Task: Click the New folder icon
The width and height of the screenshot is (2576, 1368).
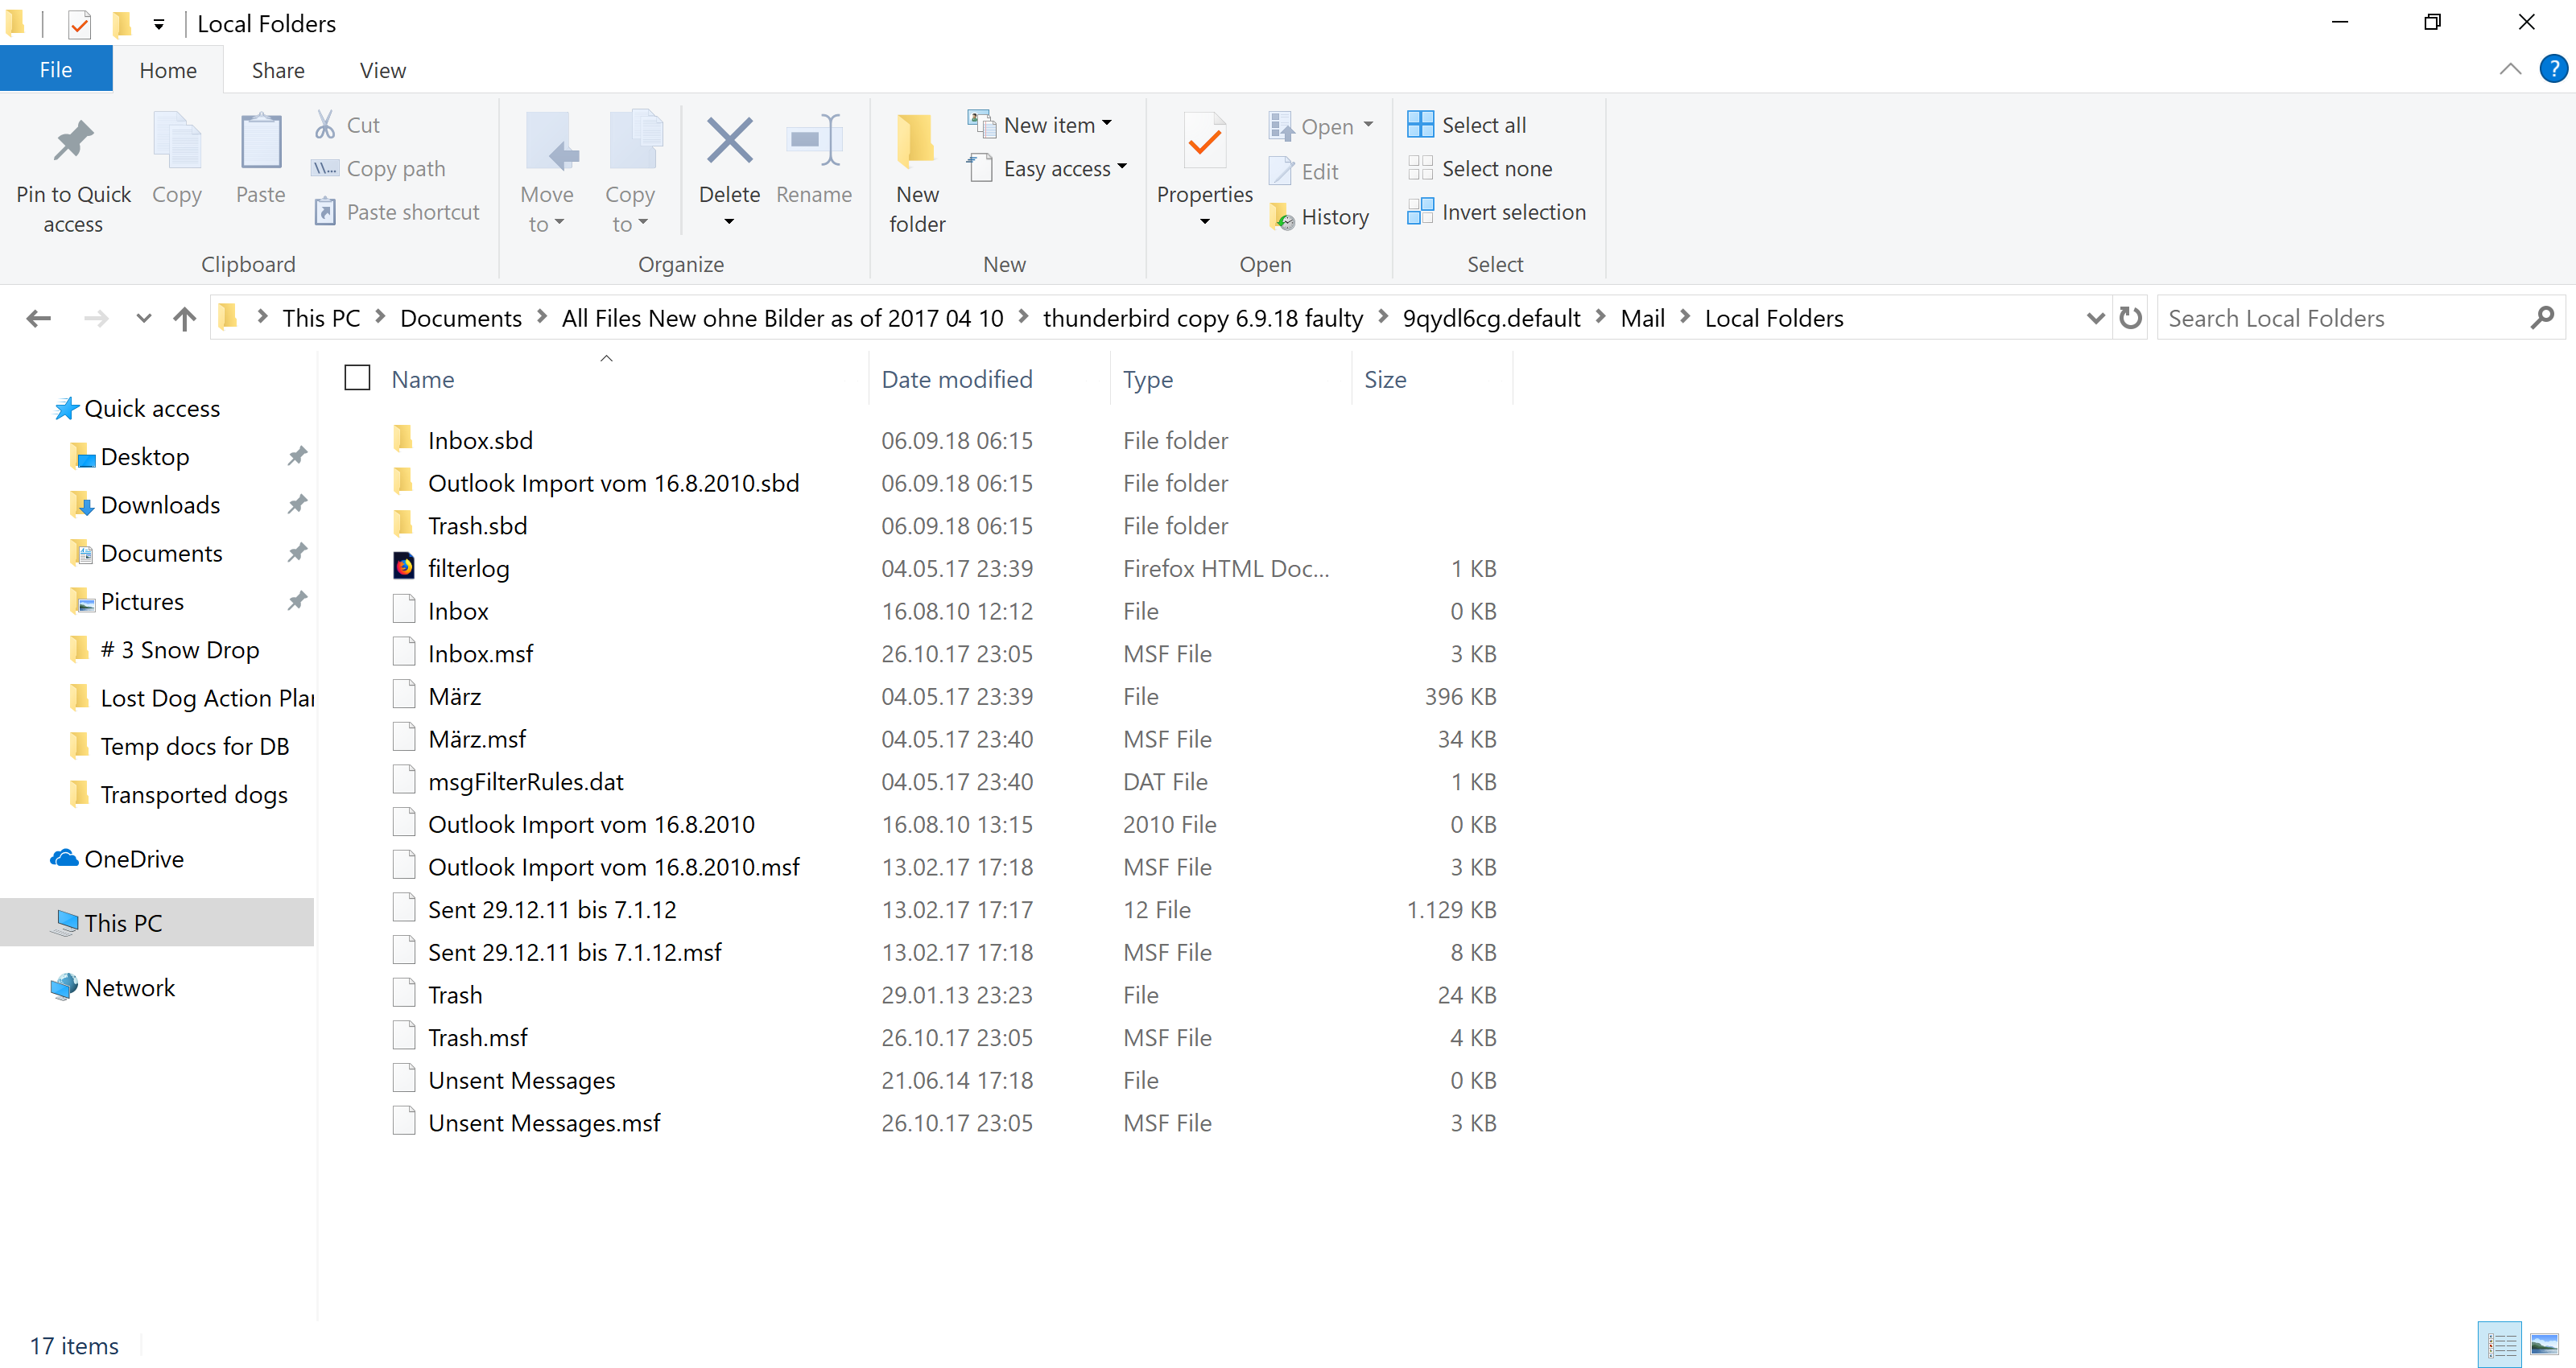Action: coord(916,142)
